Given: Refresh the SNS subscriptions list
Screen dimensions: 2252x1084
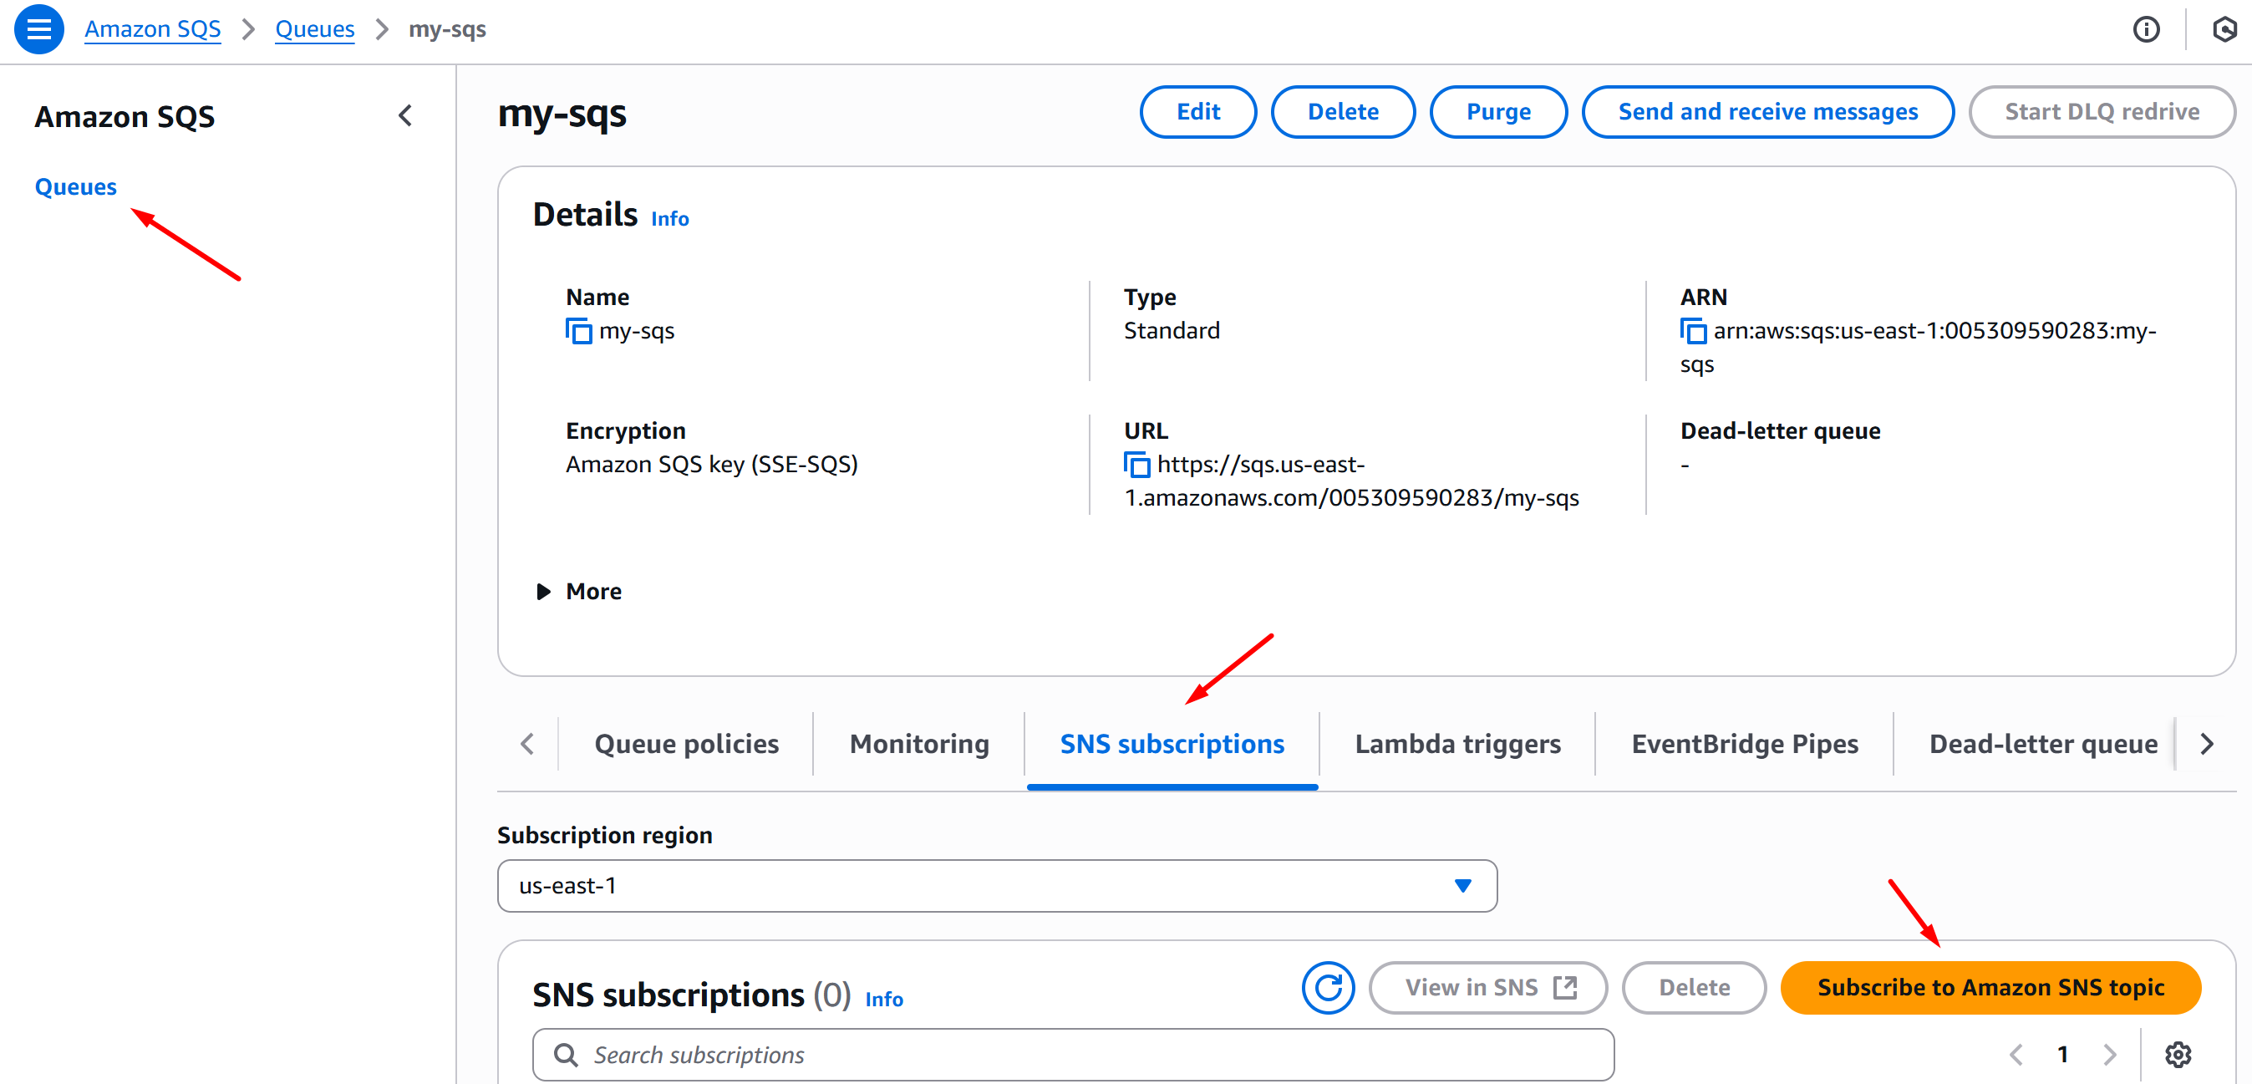Looking at the screenshot, I should pyautogui.click(x=1327, y=988).
